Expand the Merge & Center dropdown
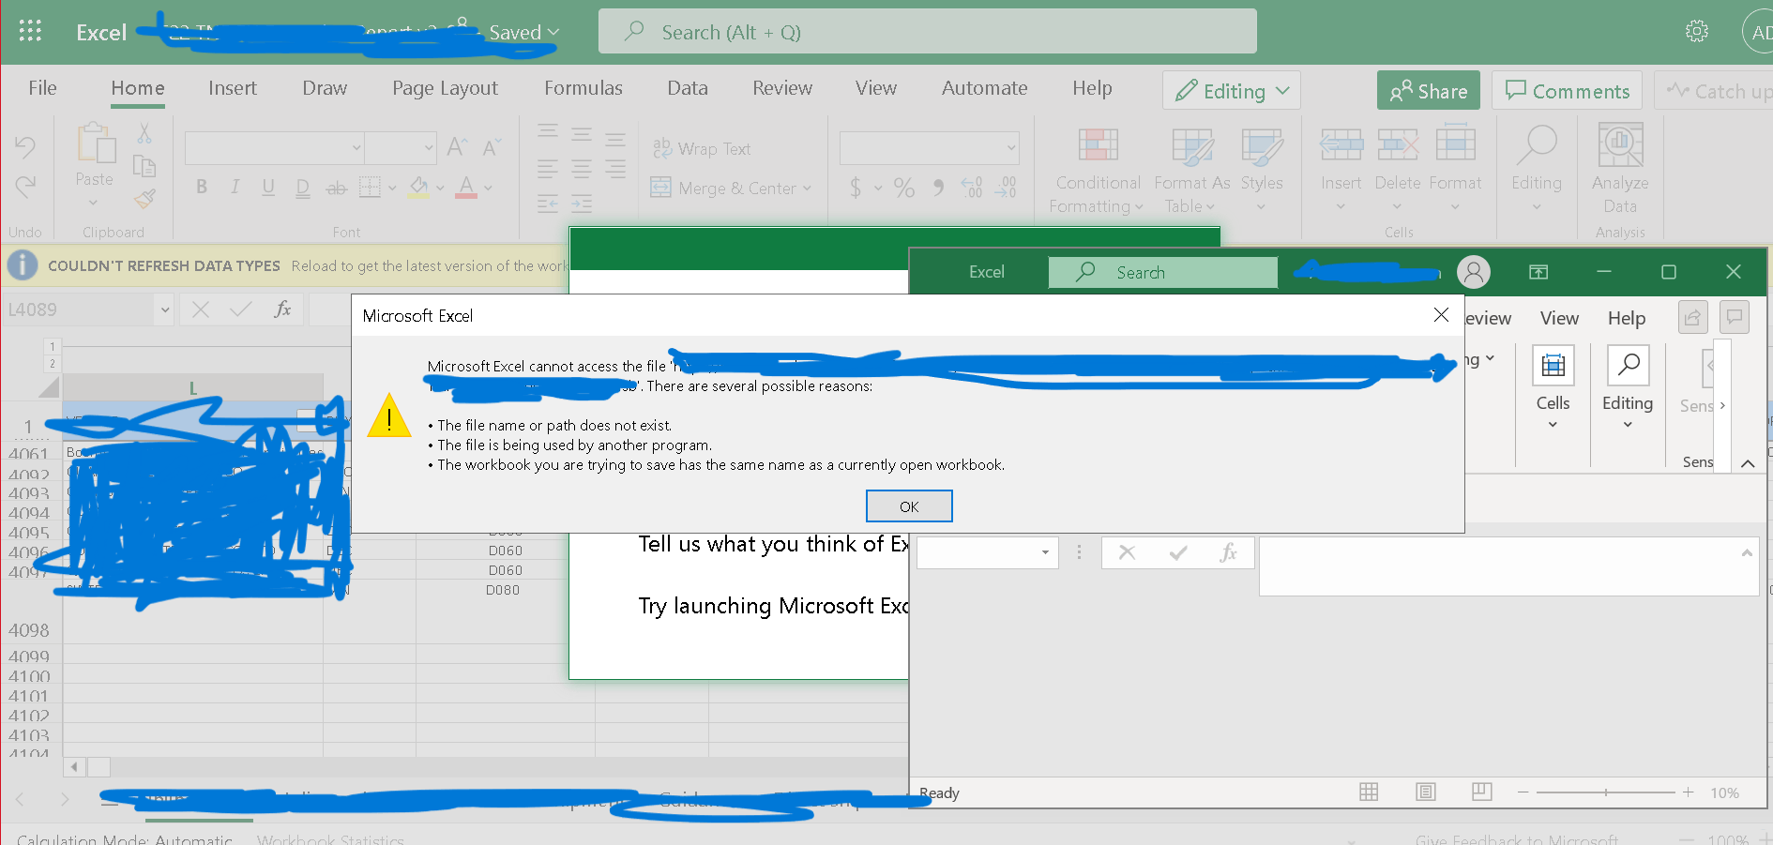 [x=807, y=189]
